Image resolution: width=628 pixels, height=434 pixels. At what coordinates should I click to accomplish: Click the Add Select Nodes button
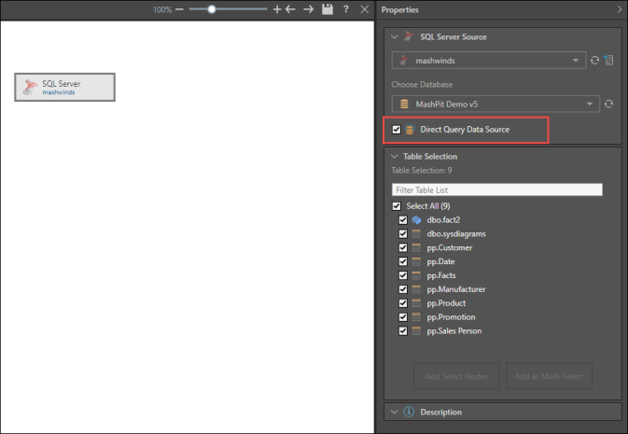[456, 375]
